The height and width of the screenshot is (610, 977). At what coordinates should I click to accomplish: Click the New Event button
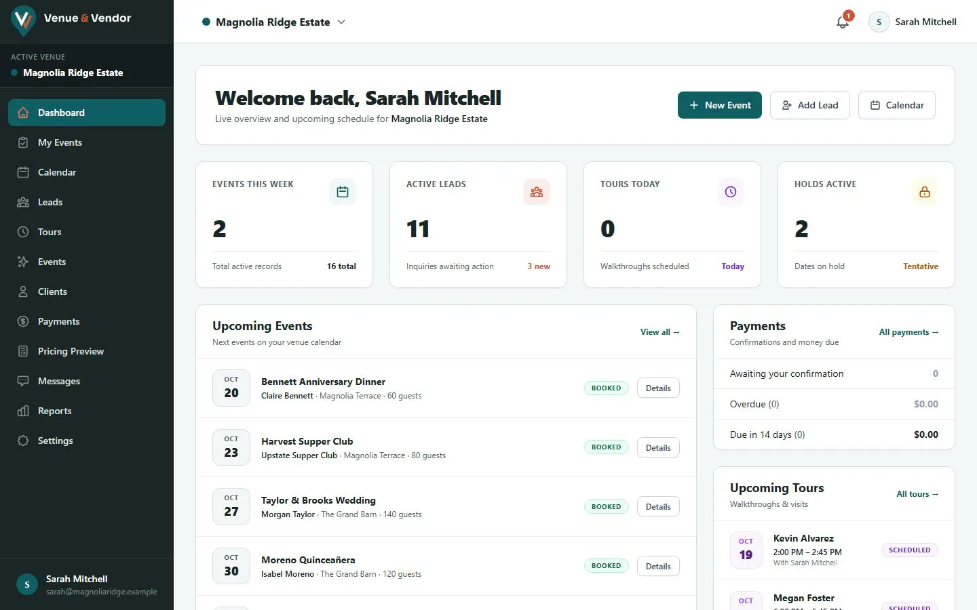[720, 105]
